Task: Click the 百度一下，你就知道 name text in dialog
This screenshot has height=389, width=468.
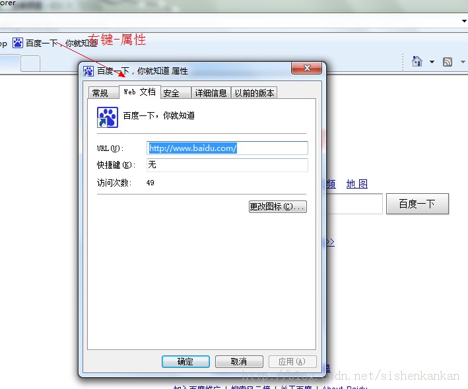Action: 159,115
